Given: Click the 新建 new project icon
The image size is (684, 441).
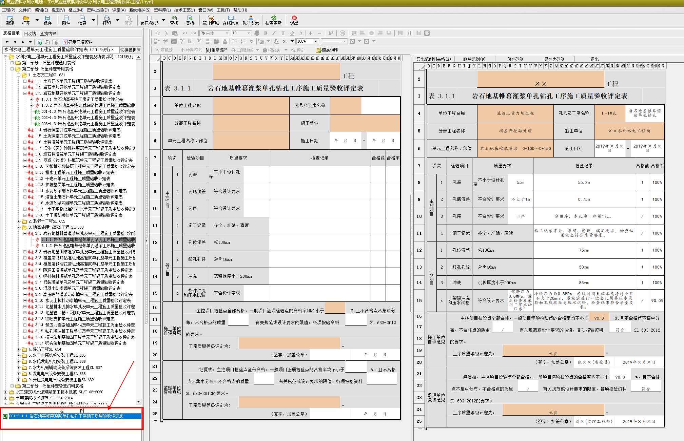Looking at the screenshot, I should click(x=10, y=20).
